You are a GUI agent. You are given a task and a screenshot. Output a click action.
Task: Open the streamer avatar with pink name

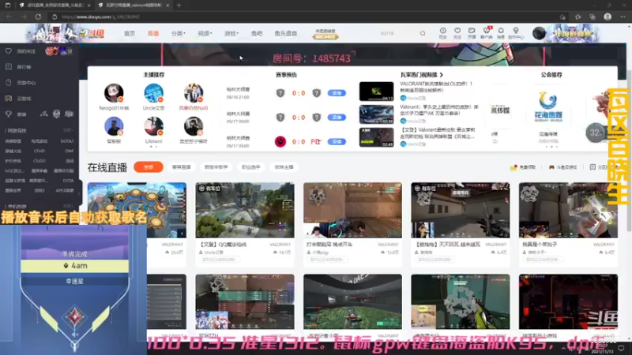[x=194, y=93]
